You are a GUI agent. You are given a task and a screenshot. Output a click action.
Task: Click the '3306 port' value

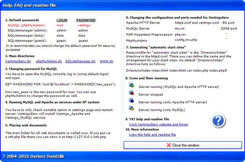(229, 28)
